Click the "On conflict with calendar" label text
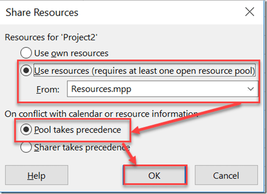This screenshot has width=267, height=194. (x=100, y=113)
